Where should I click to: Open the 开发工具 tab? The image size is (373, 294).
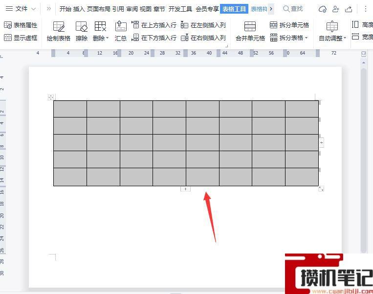[180, 9]
